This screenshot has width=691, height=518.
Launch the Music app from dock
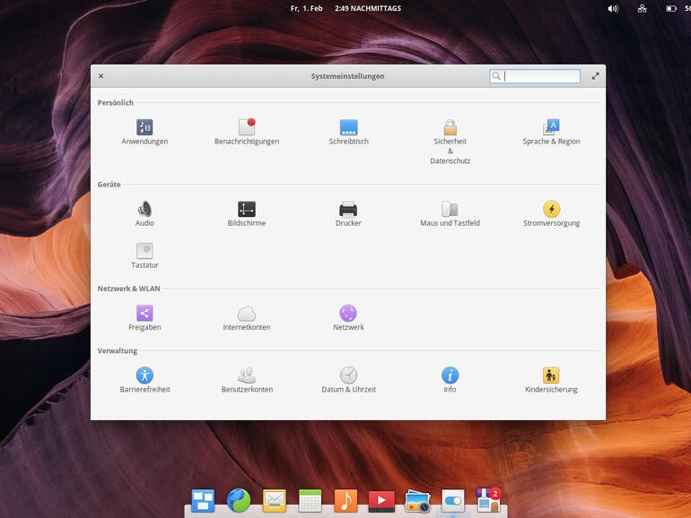[345, 501]
